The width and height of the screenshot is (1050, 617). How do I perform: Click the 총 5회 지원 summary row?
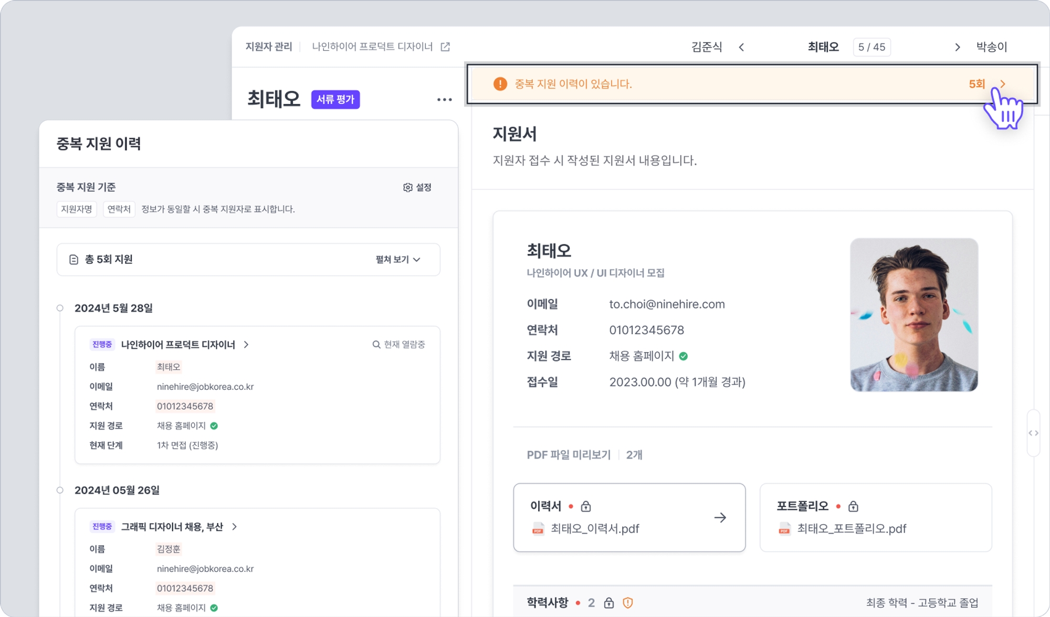(x=248, y=260)
